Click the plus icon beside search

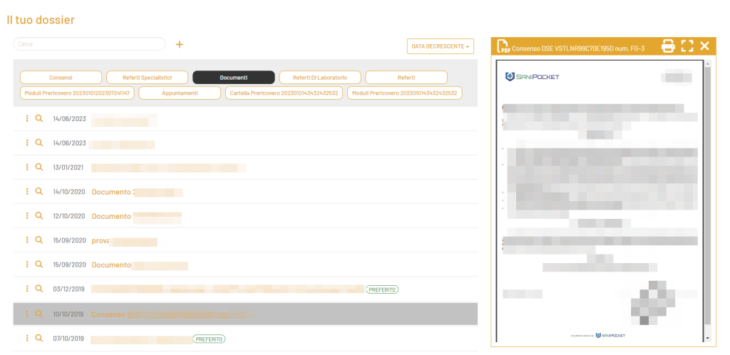pos(180,44)
